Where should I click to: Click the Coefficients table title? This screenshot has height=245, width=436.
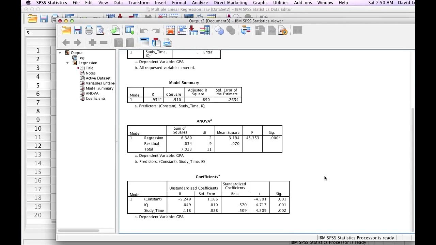point(208,177)
